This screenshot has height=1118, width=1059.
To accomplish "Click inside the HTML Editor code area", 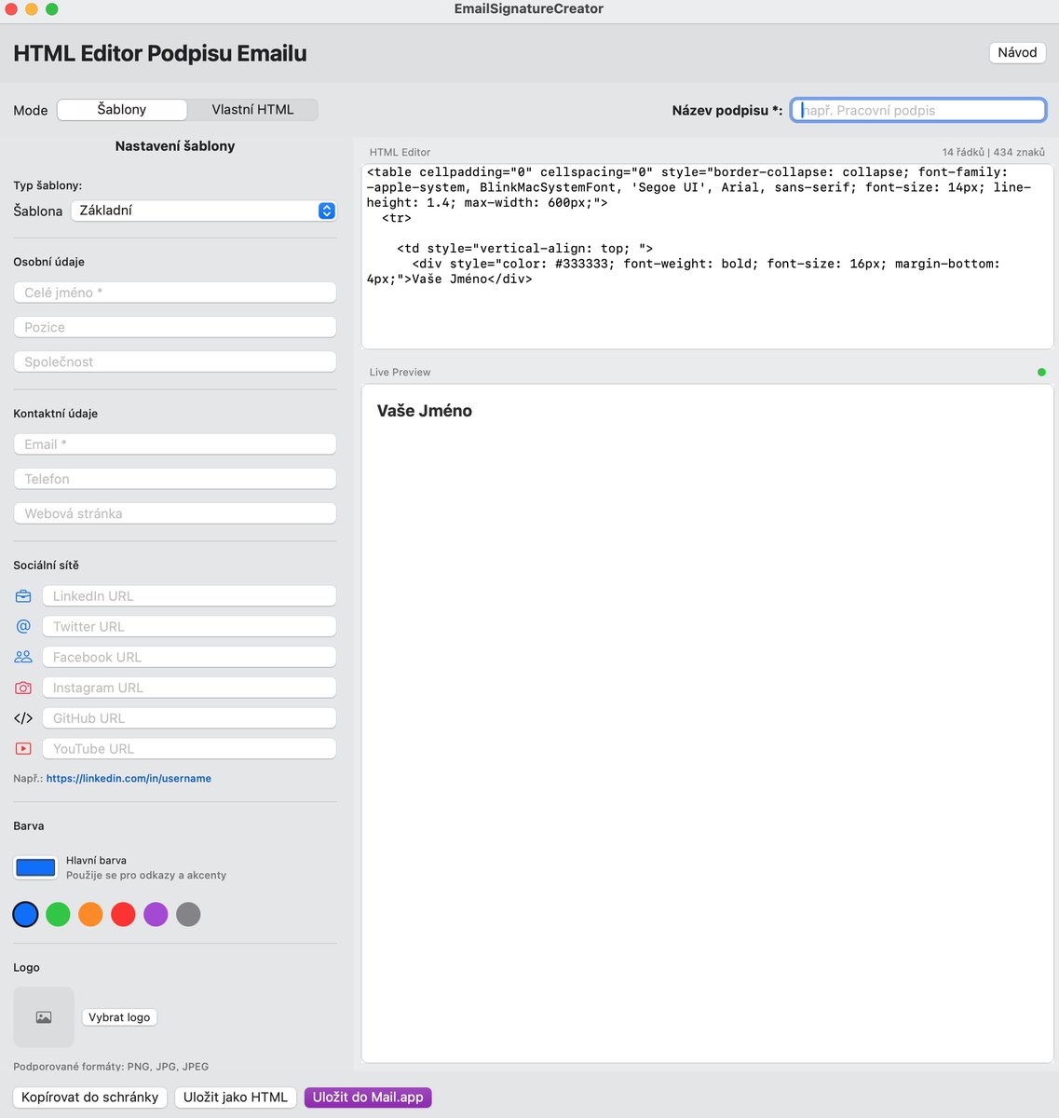I will tap(708, 257).
